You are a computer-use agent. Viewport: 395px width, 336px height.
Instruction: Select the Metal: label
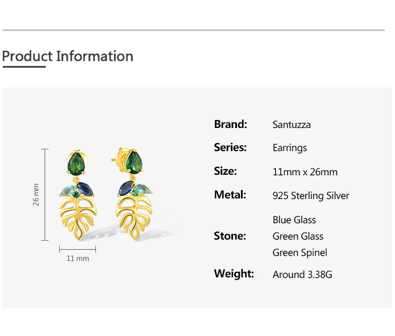coord(230,195)
